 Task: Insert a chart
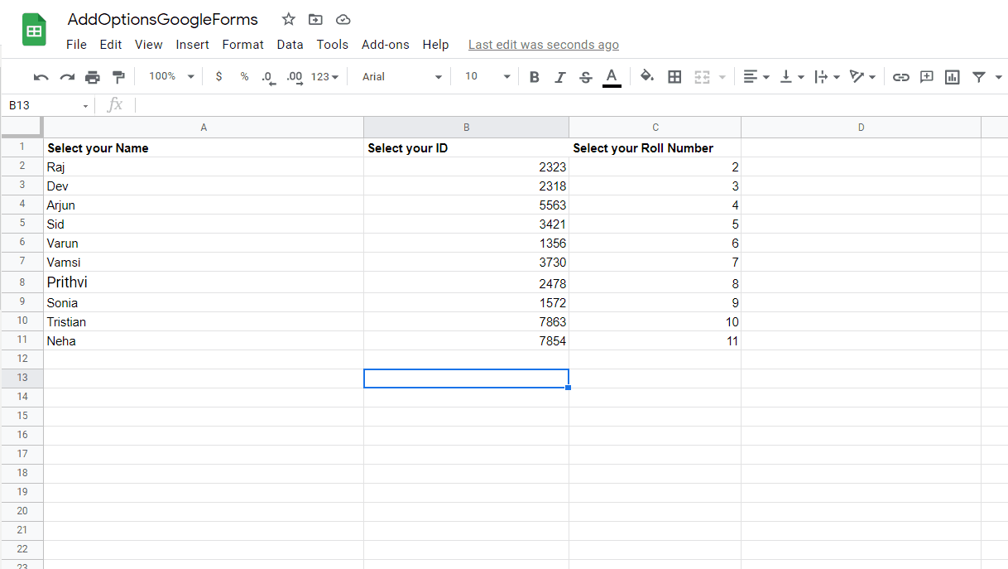[x=953, y=77]
